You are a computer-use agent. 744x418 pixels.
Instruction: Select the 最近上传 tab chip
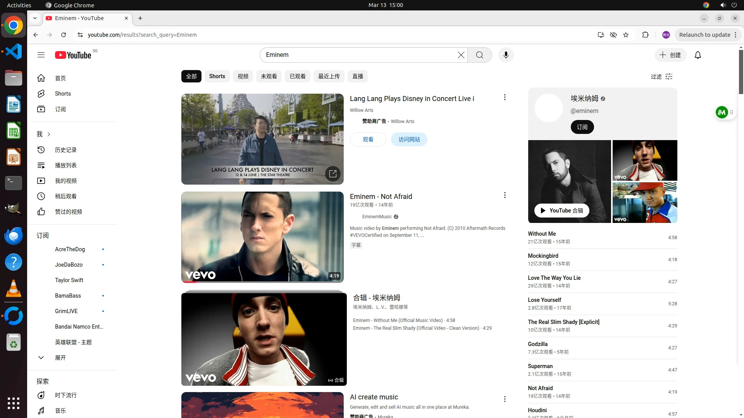click(x=329, y=76)
